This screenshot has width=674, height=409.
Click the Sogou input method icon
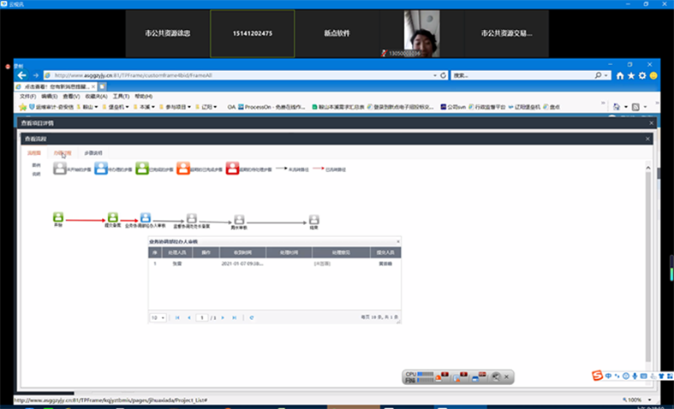598,376
